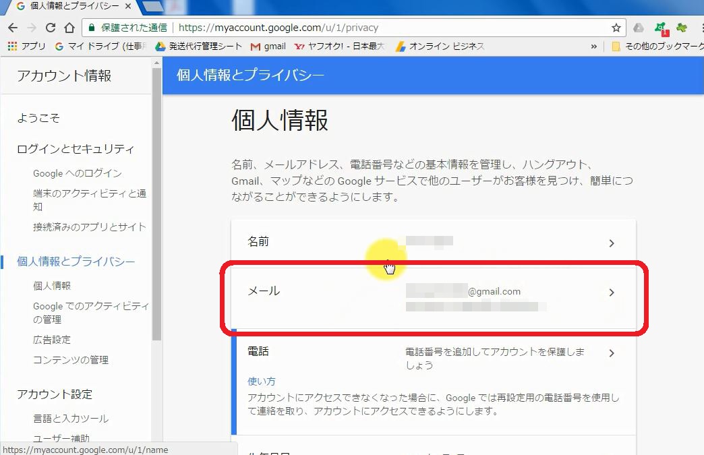Viewport: 704px width, 455px height.
Task: Open 言語と入力ツール in the sidebar
Action: click(71, 419)
